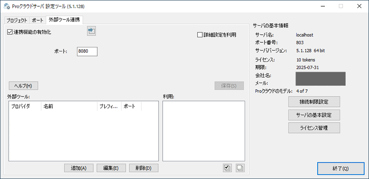369x179 pixels.
Task: Open サーバの基本設定
Action: tap(314, 115)
